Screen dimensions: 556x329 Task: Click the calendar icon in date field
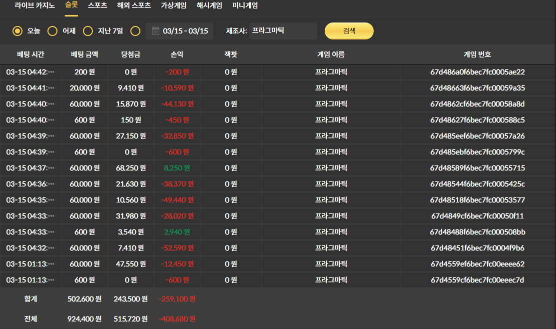pyautogui.click(x=155, y=31)
